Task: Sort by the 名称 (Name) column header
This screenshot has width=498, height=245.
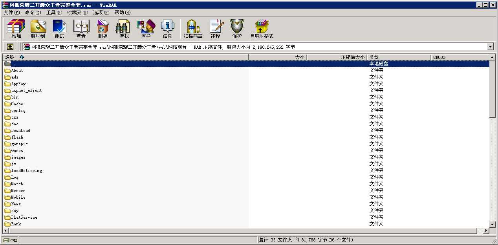Action: pos(126,57)
